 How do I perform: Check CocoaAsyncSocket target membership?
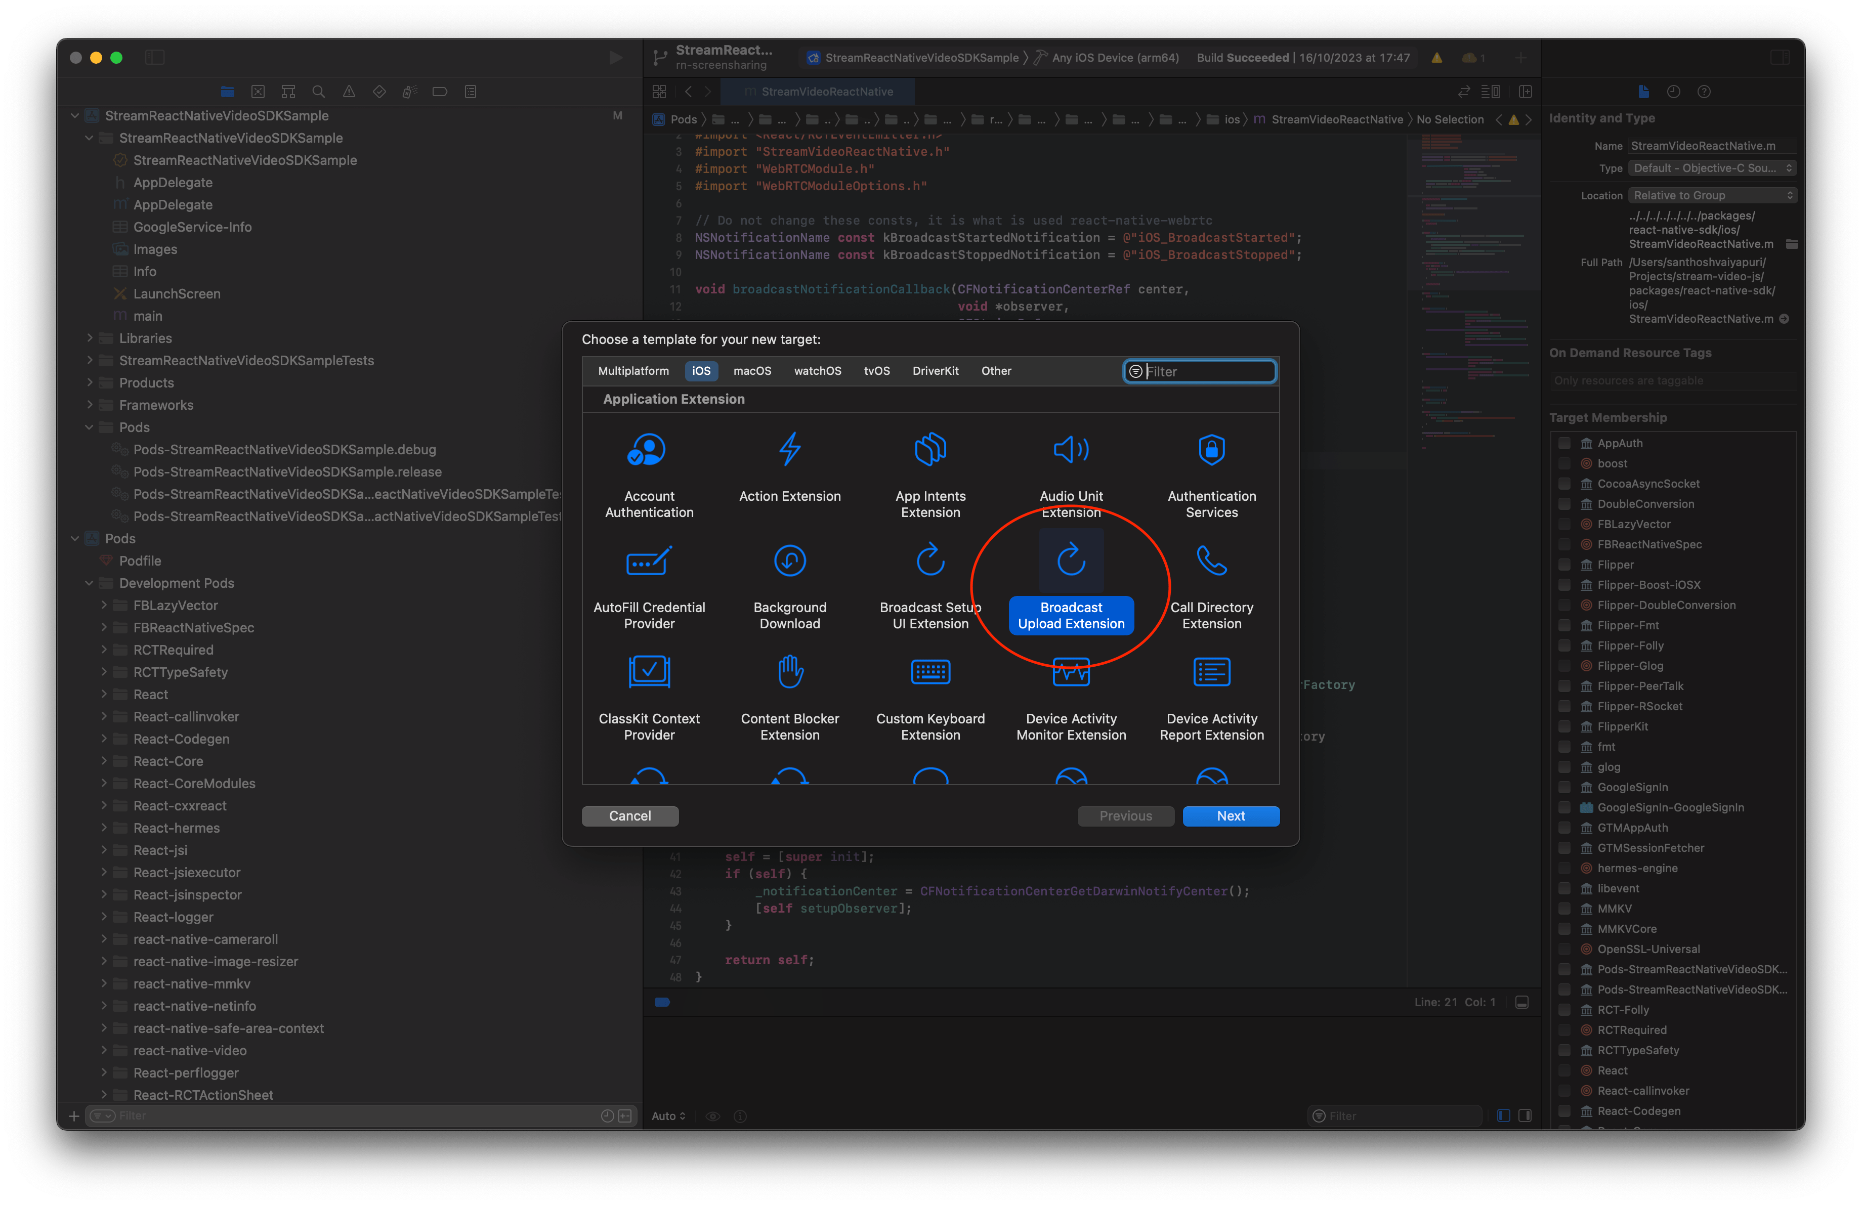click(x=1564, y=484)
